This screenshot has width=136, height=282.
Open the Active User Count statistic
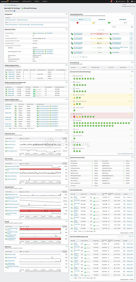point(11,145)
